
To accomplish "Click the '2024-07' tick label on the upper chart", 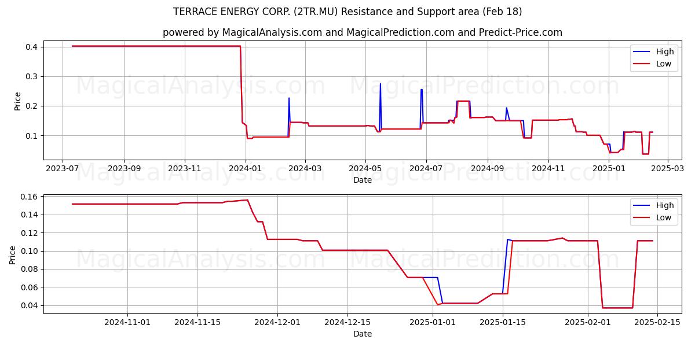I will 426,168.
